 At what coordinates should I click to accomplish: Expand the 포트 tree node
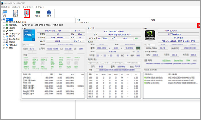[4, 48]
